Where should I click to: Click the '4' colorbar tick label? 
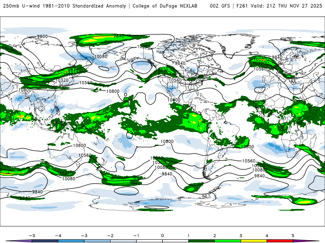coord(267,236)
